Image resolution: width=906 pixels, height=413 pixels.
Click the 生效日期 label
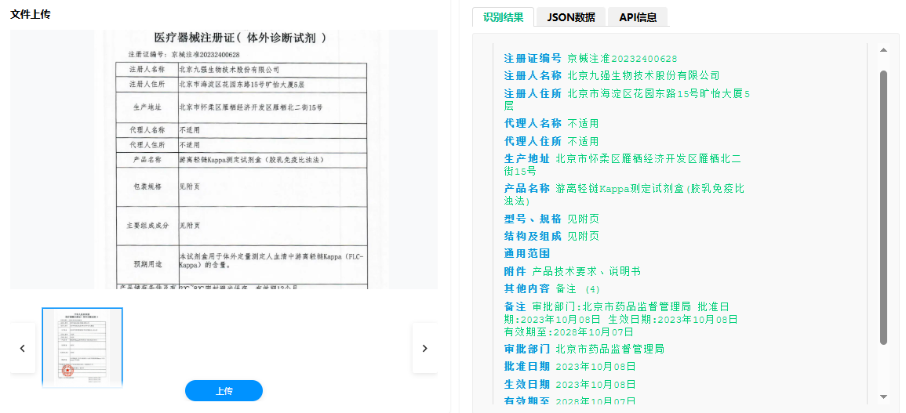point(527,384)
